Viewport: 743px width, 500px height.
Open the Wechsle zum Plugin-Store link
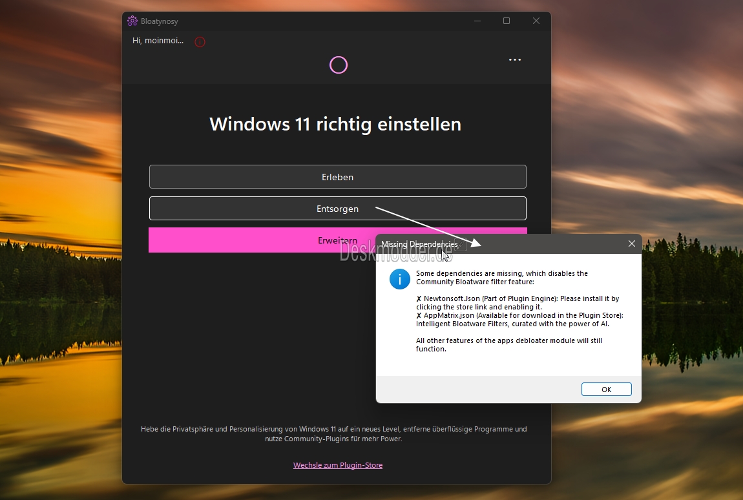pyautogui.click(x=338, y=465)
